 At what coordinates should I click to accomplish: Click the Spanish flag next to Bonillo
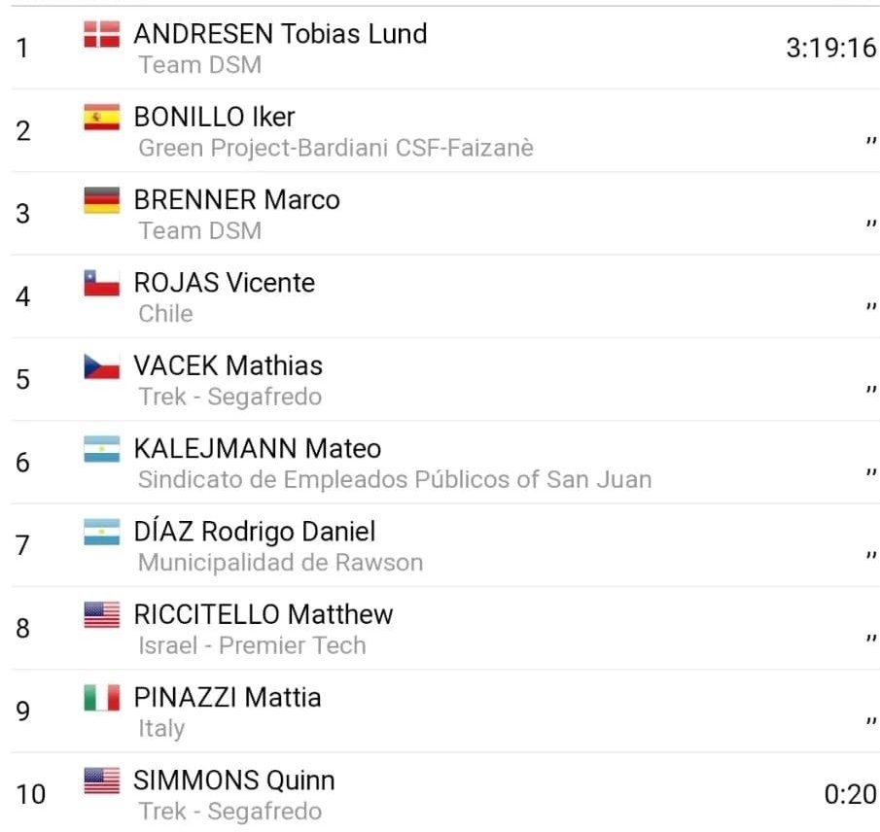(101, 118)
